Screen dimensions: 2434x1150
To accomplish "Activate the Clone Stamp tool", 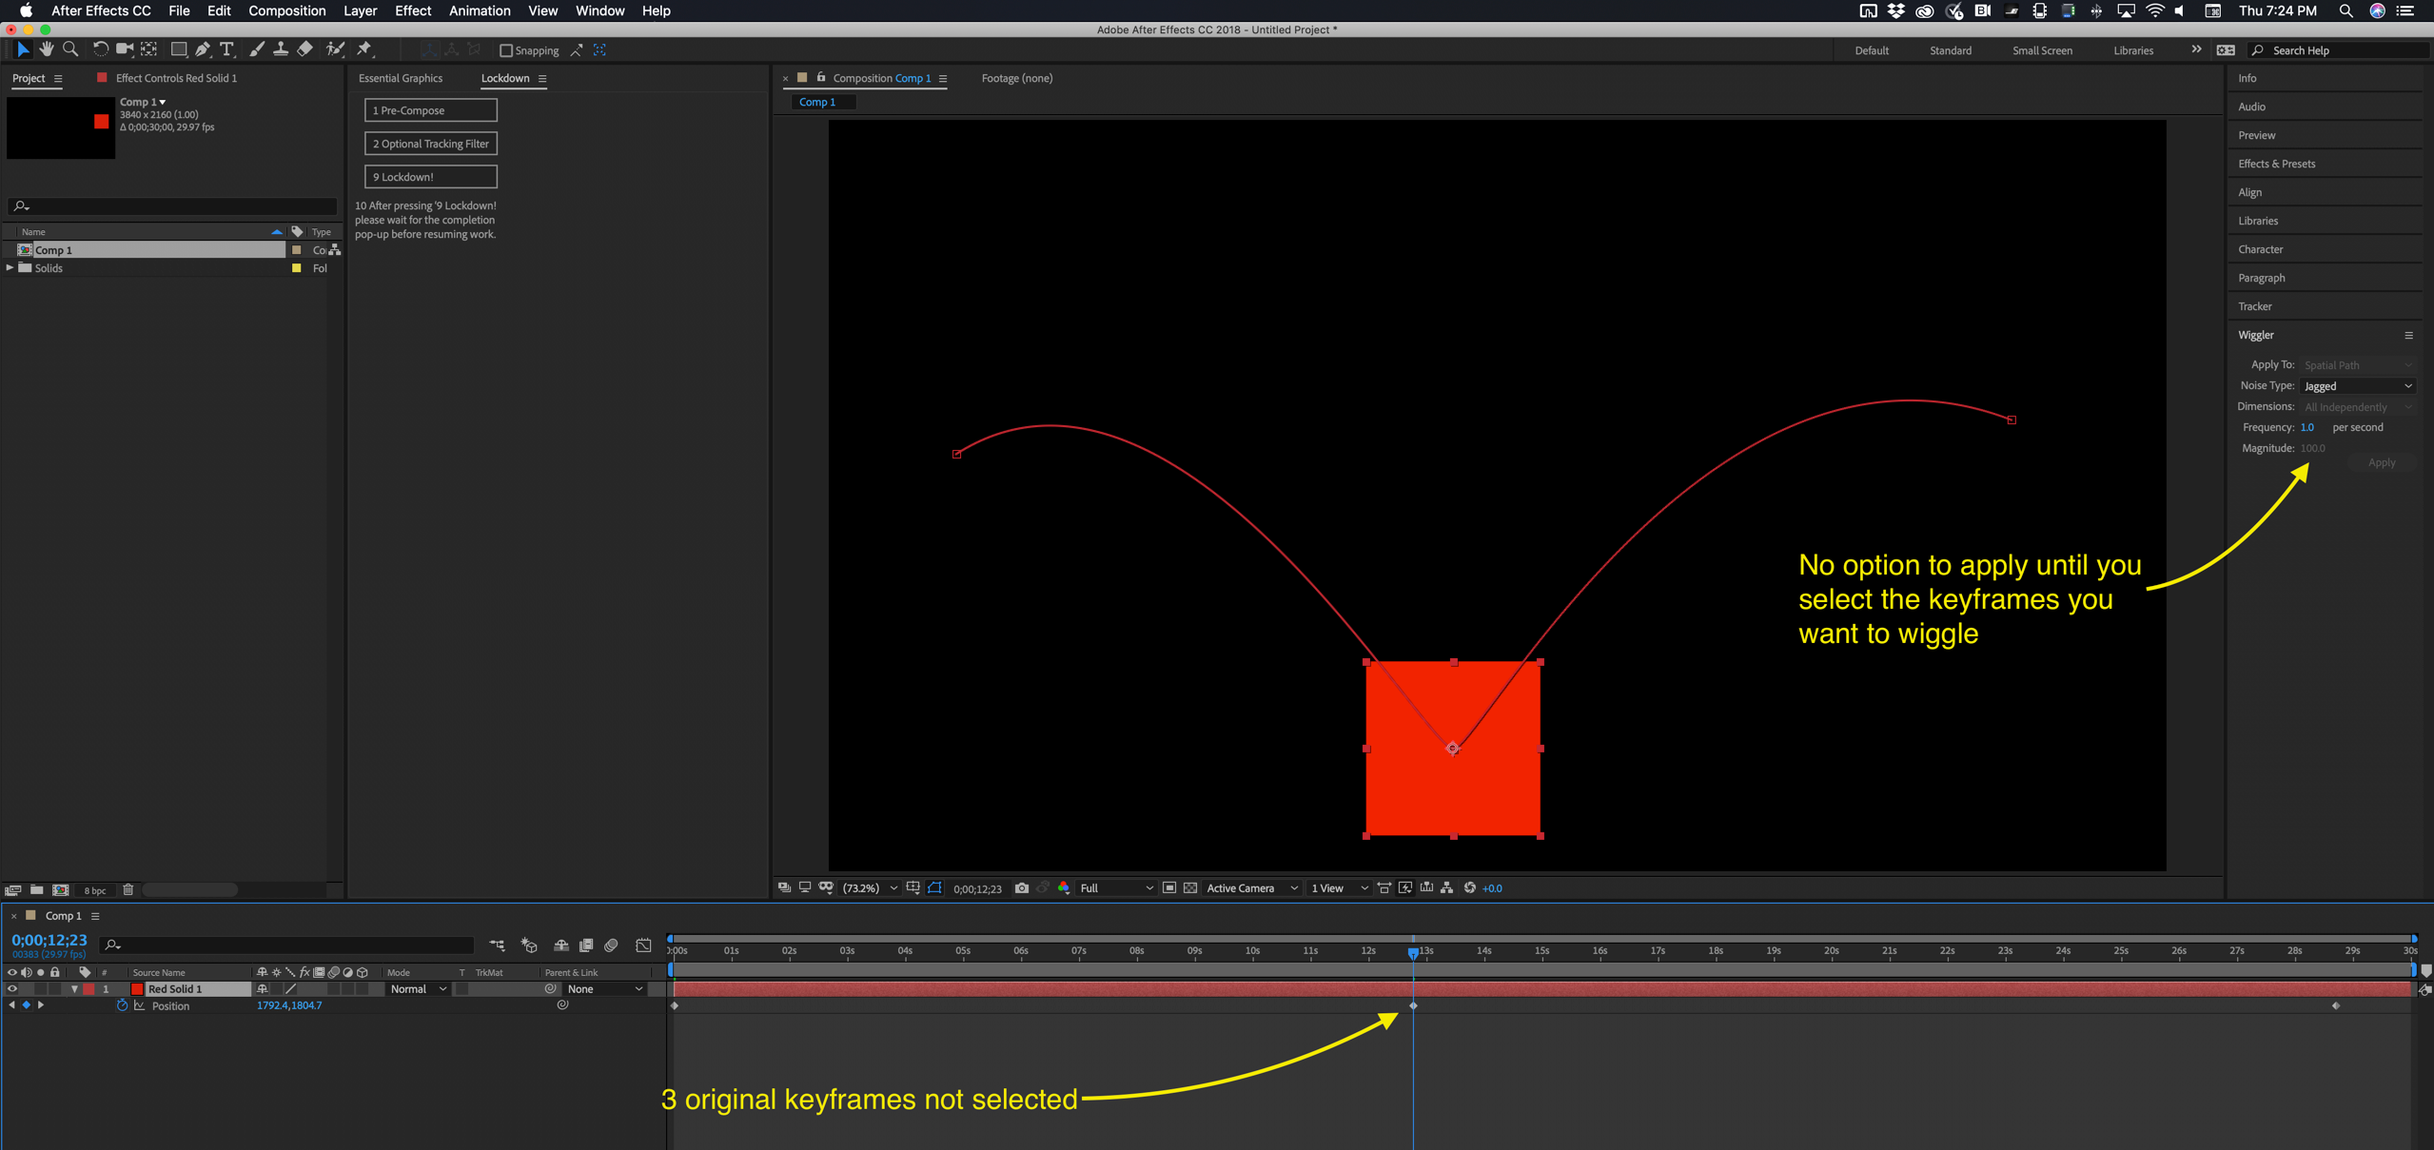I will [x=281, y=49].
